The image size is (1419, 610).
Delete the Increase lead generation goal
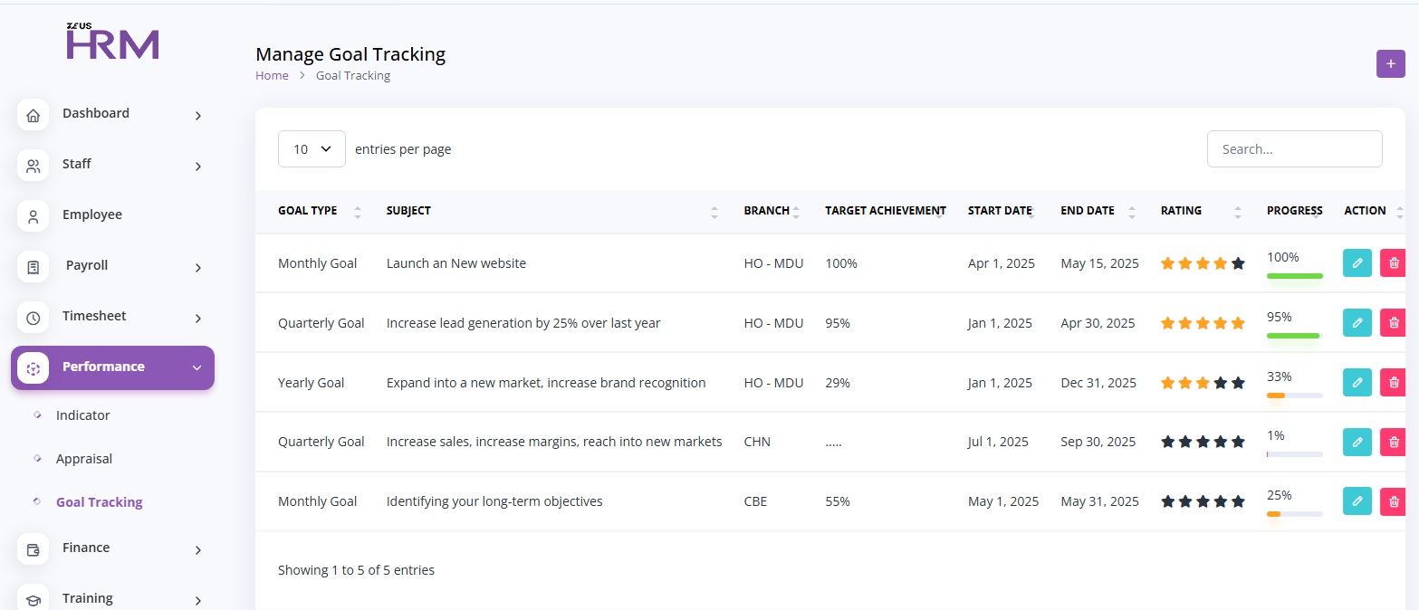click(x=1393, y=323)
